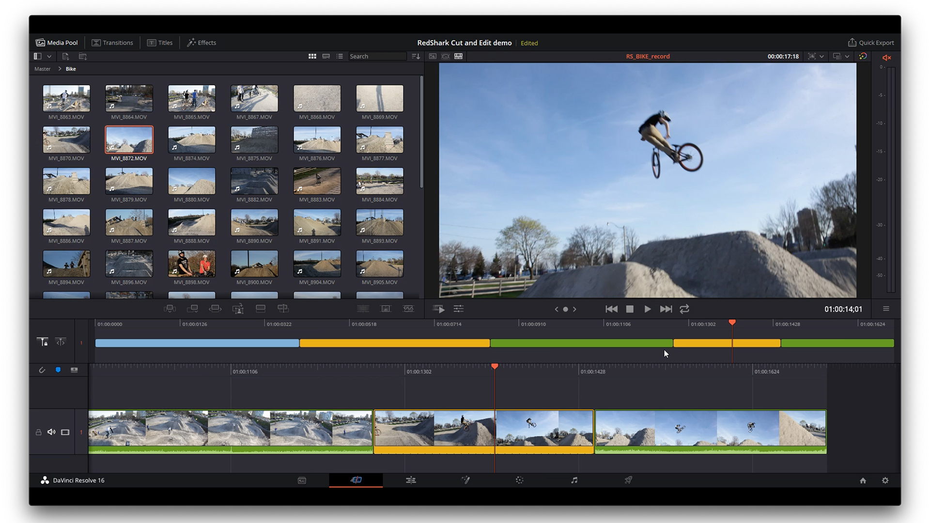Switch to the Media page

click(302, 480)
